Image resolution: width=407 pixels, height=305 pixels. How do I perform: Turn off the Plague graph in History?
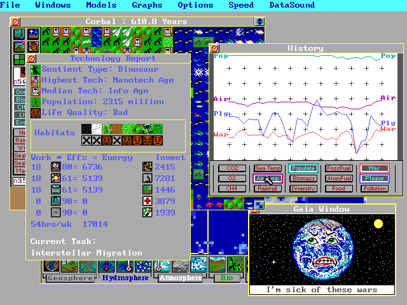coord(375,179)
